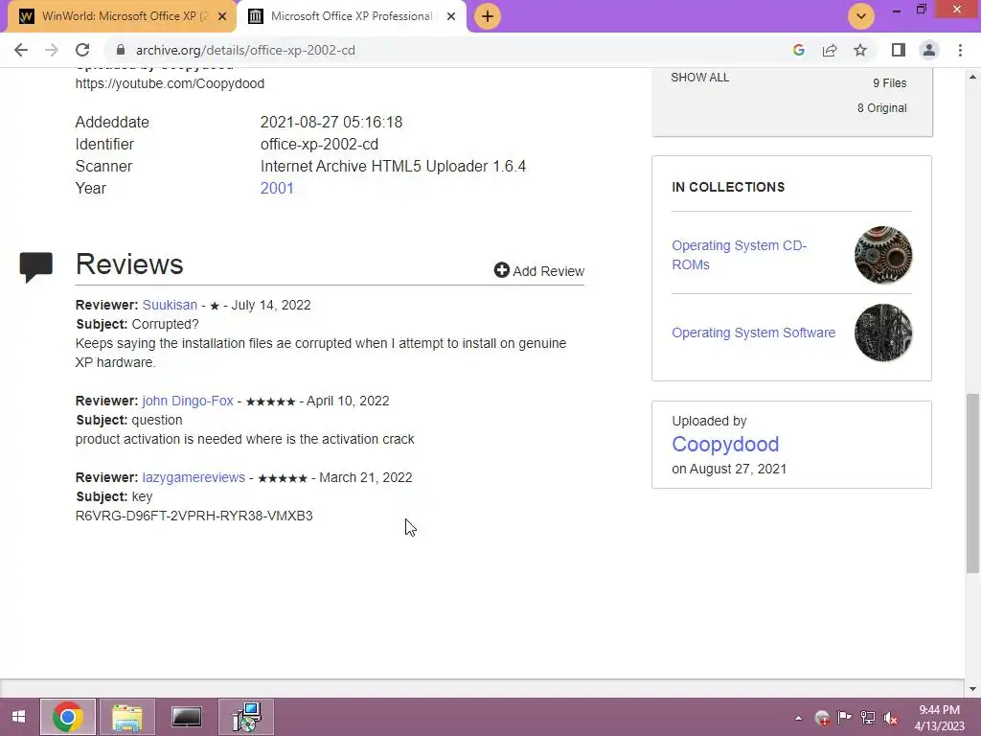
Task: Open Operating System Software collection link
Action: [753, 333]
